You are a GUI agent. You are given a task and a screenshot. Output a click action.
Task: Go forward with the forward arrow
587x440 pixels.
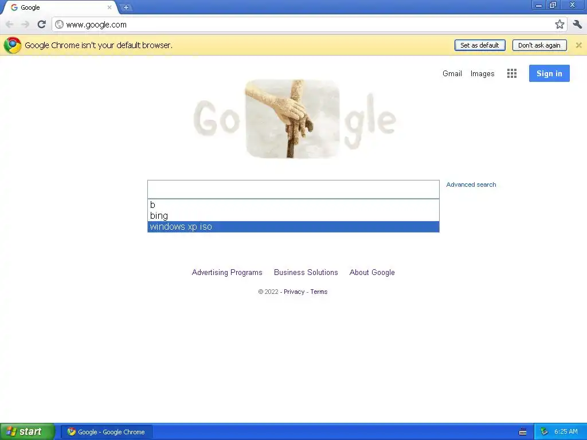[x=25, y=24]
